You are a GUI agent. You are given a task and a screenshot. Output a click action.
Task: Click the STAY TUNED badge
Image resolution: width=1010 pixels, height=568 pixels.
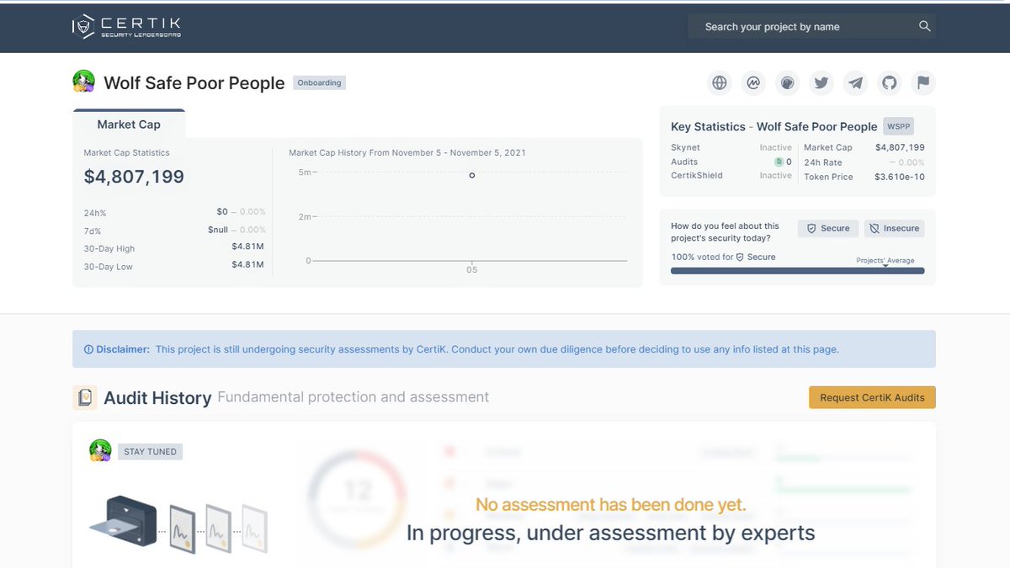point(150,452)
